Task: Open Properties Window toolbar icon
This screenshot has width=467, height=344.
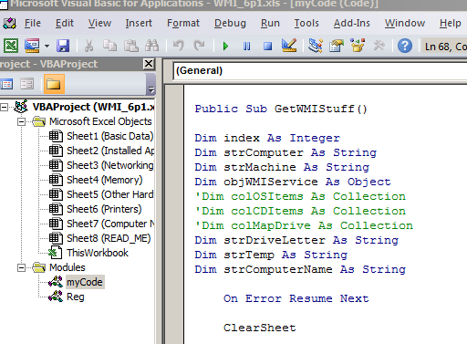Action: (337, 46)
